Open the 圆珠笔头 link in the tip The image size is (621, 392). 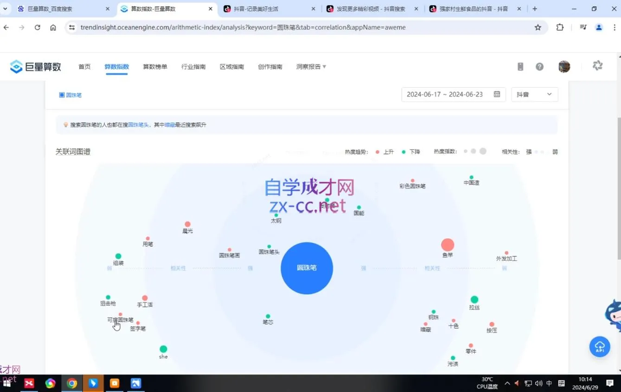[x=138, y=125]
